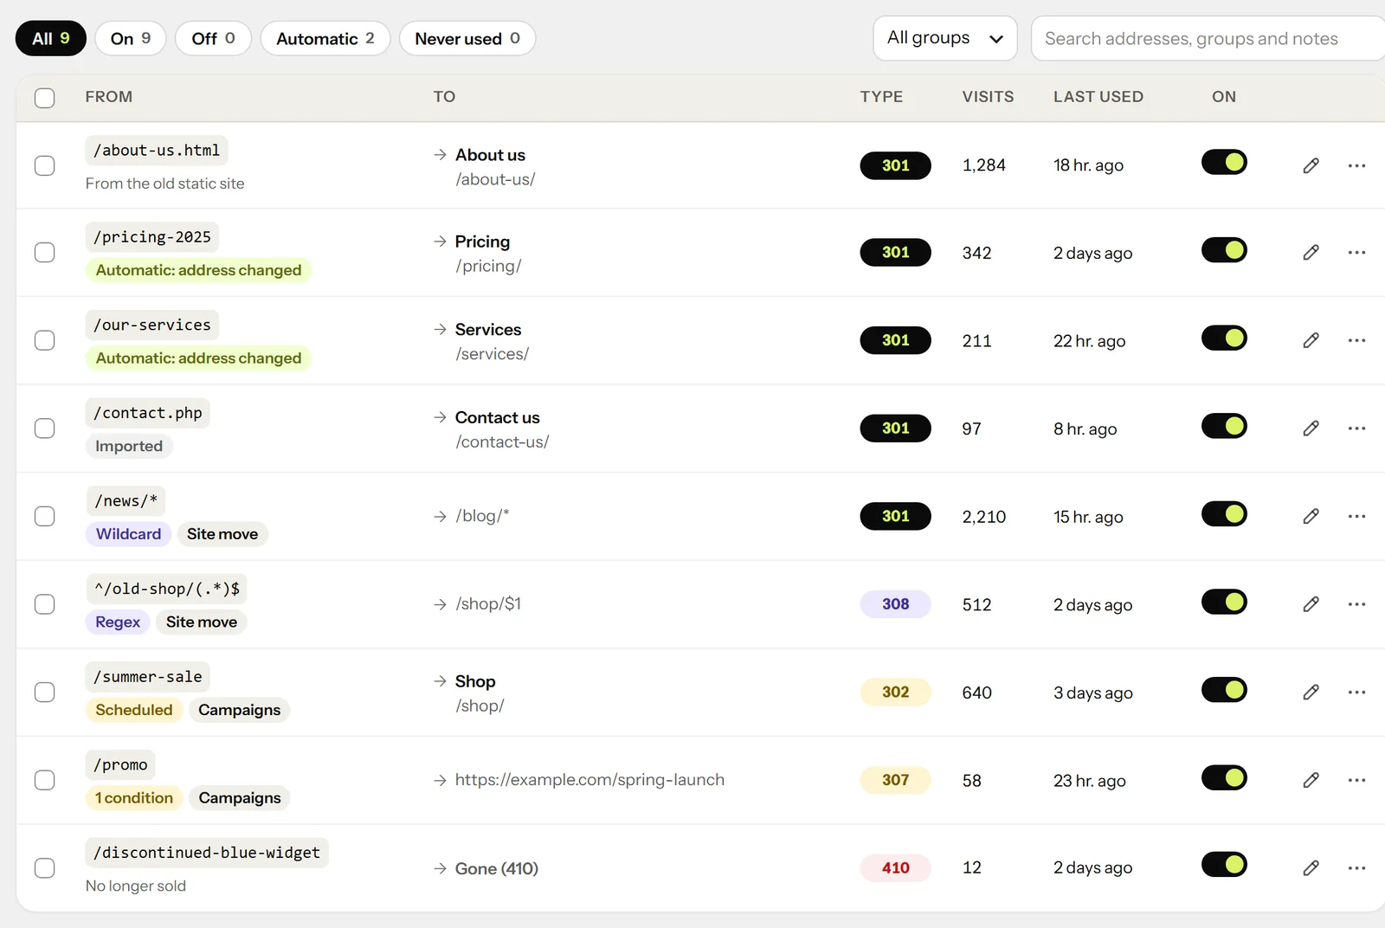The height and width of the screenshot is (928, 1385).
Task: Toggle off the /discontinued-blue-widget redirect
Action: pyautogui.click(x=1224, y=864)
